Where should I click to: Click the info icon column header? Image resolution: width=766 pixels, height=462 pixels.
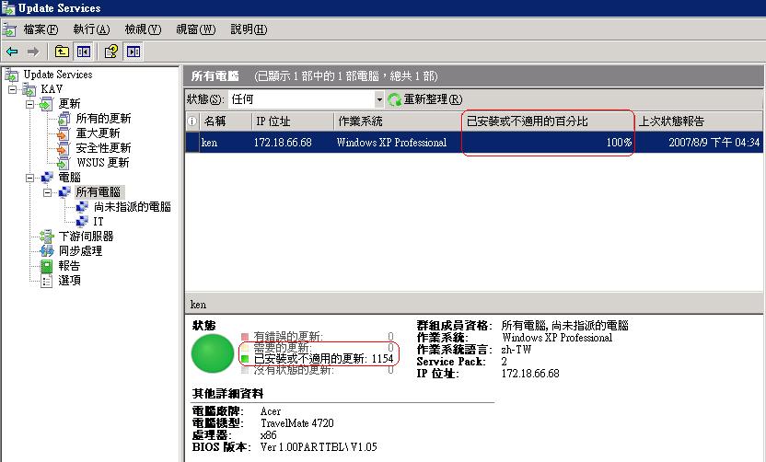tap(192, 121)
